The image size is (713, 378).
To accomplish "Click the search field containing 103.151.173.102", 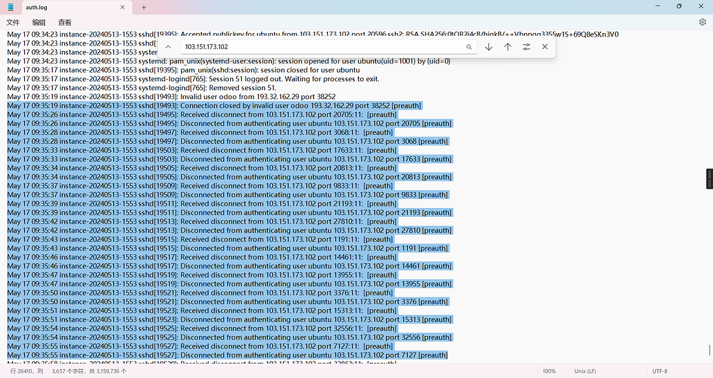I will click(320, 47).
